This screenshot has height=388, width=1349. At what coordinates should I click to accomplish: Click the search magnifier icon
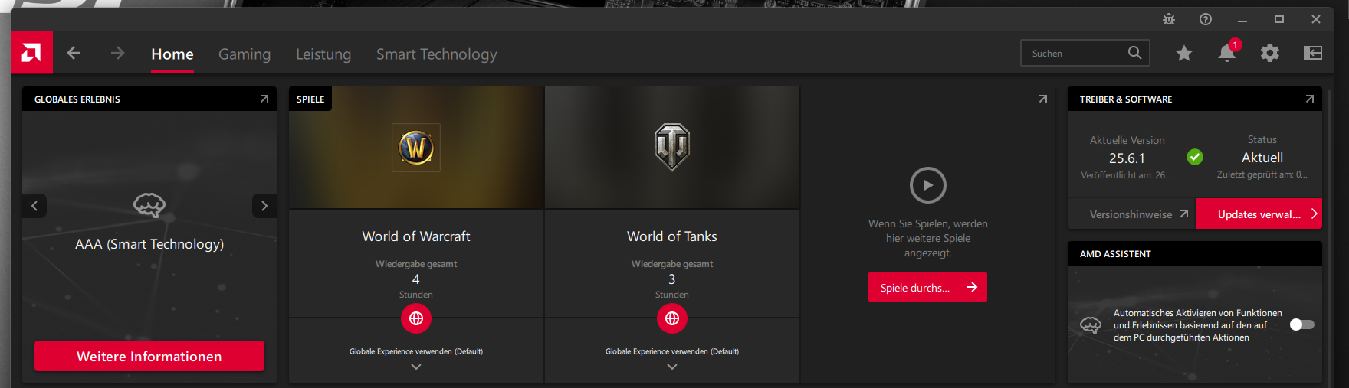click(1134, 53)
